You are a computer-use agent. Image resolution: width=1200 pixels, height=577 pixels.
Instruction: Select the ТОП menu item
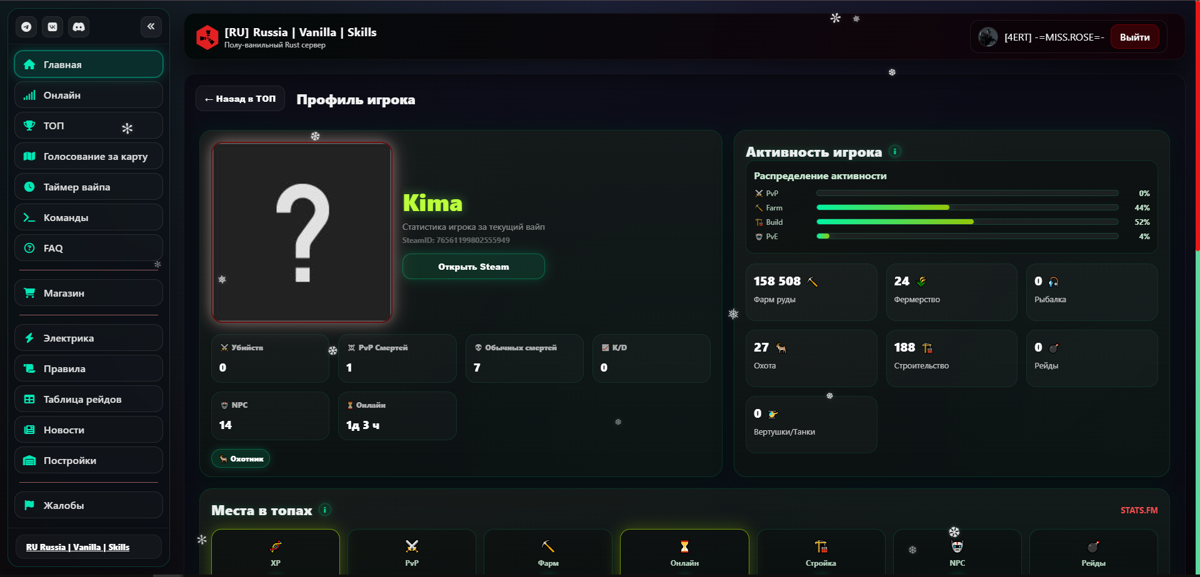point(89,126)
